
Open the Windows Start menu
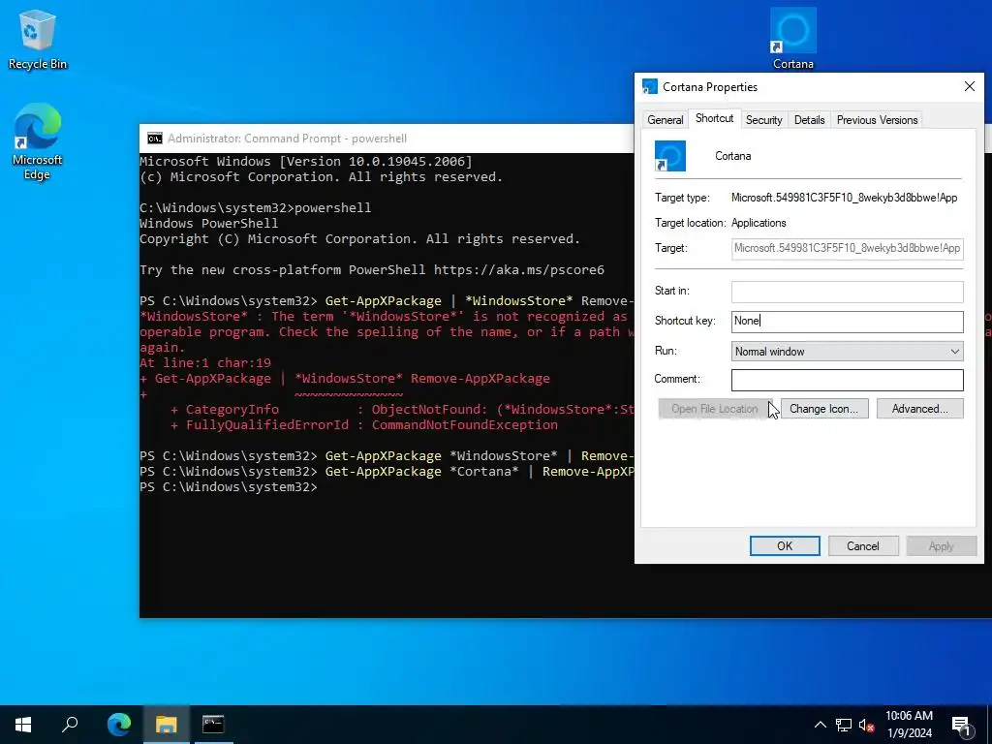[x=23, y=725]
